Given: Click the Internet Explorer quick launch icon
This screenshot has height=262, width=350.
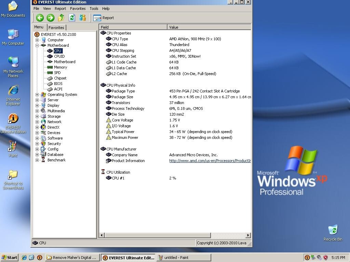Looking at the screenshot, I should 24,258.
